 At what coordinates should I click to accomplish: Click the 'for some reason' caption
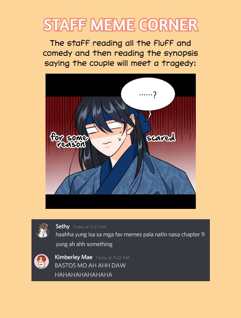click(69, 140)
